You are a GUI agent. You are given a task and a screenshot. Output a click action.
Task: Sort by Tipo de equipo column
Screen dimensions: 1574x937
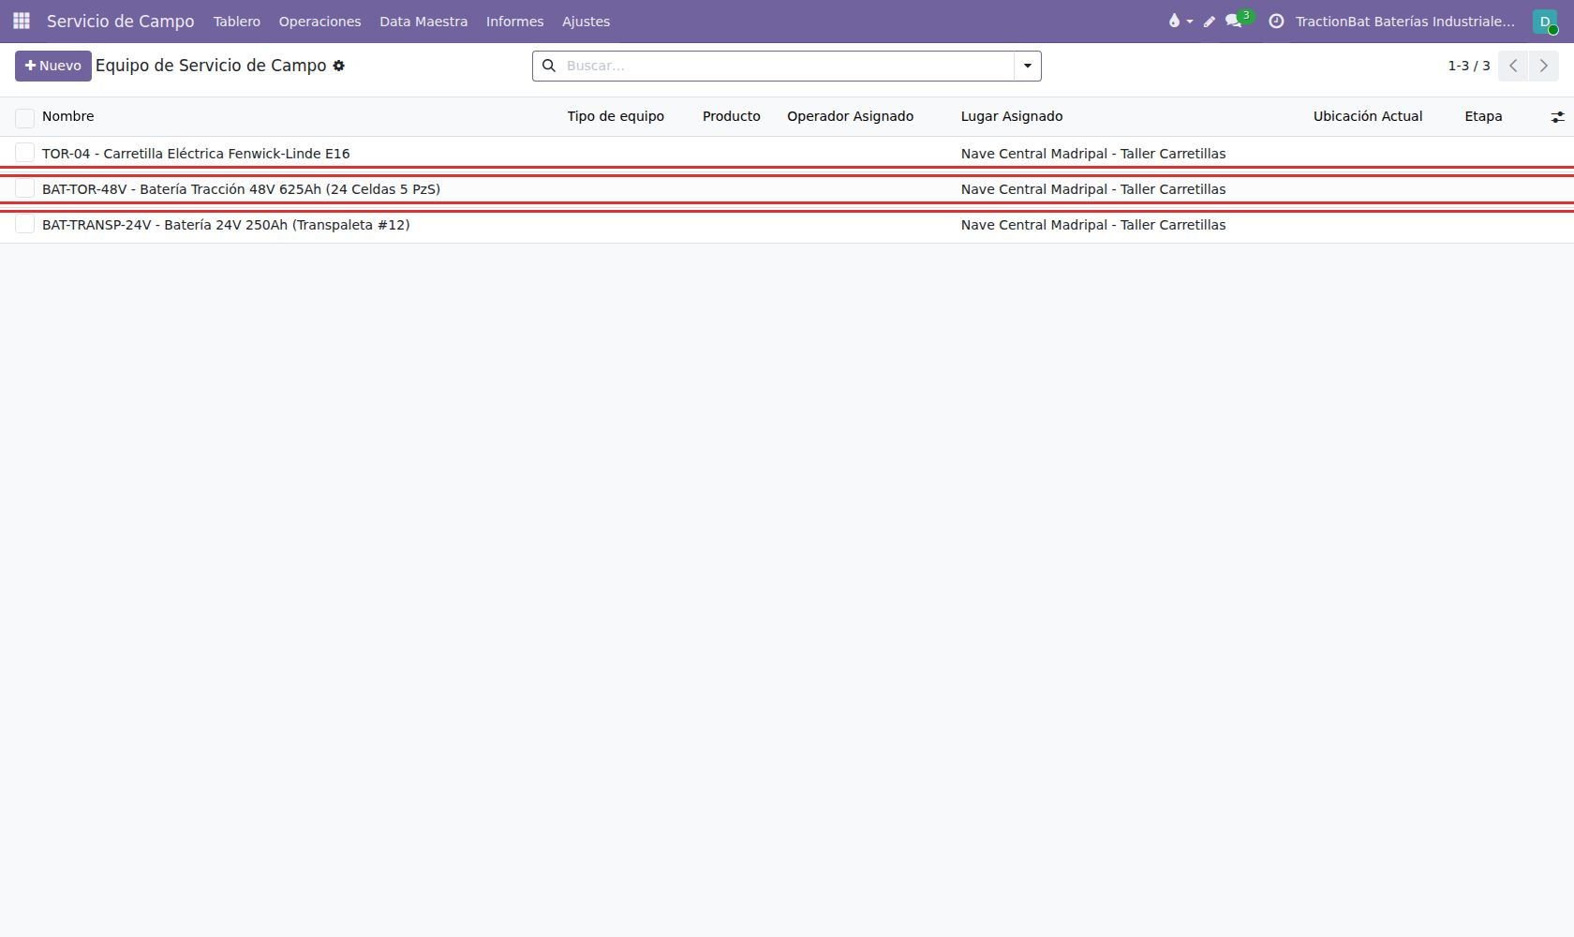(x=616, y=116)
